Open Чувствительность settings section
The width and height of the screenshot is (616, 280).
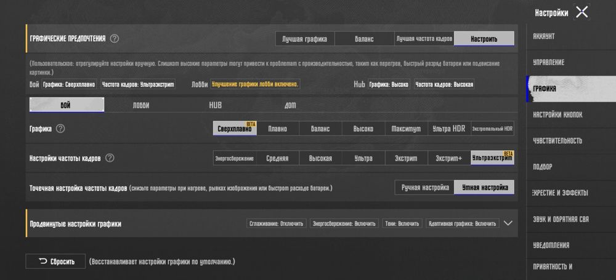(x=571, y=140)
